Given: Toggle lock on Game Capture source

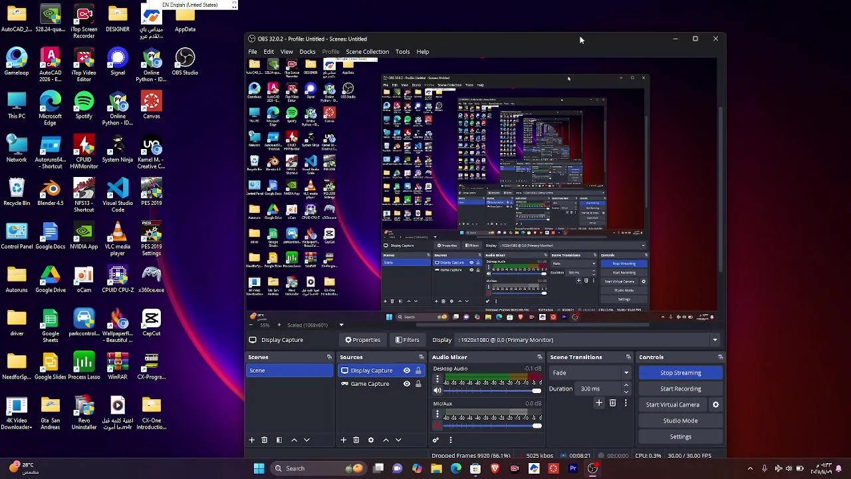Looking at the screenshot, I should pos(418,384).
